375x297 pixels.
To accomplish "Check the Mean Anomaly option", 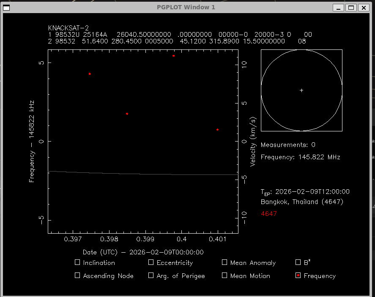I will click(x=224, y=262).
